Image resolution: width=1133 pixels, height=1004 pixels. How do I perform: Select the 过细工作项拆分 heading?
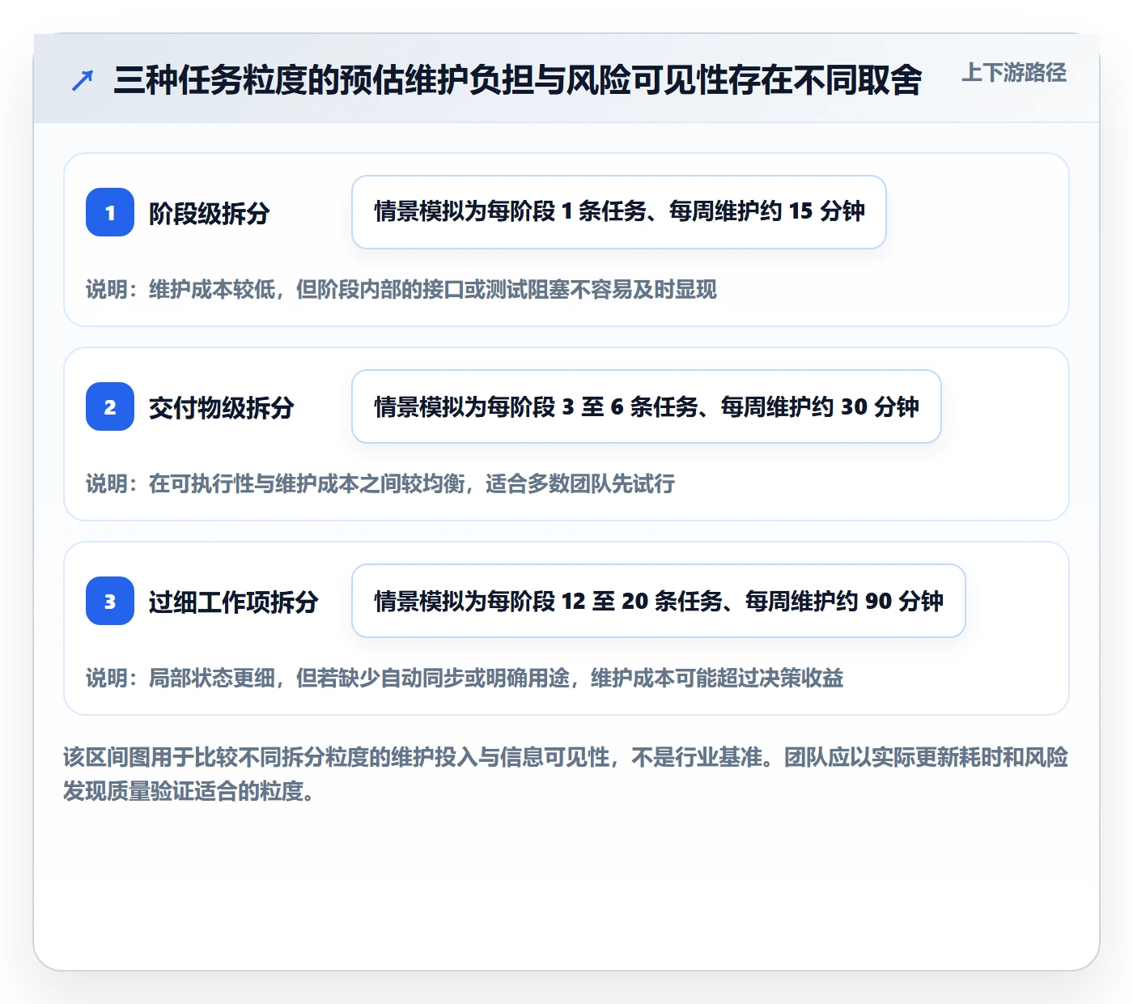[233, 602]
